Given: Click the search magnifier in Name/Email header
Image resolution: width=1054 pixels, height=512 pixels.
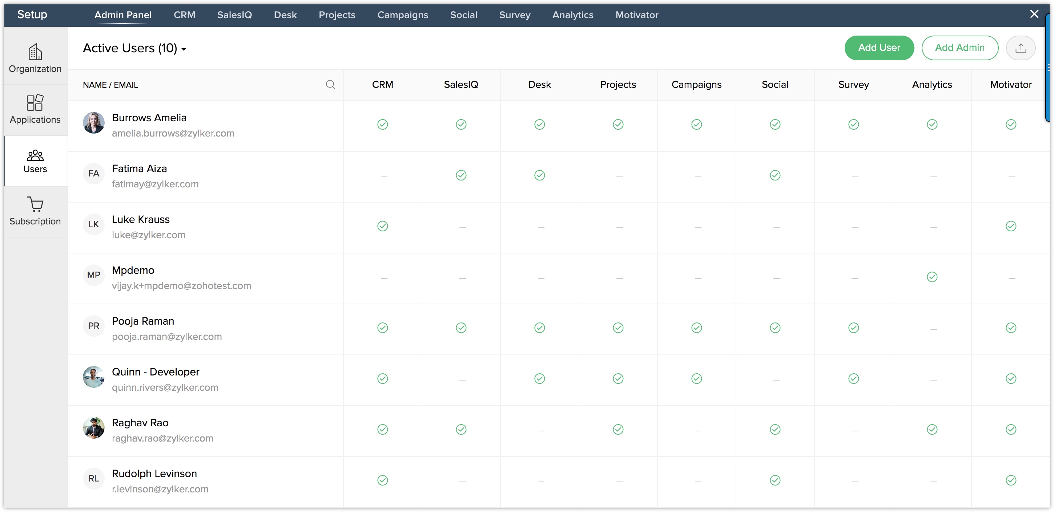Looking at the screenshot, I should [x=330, y=85].
